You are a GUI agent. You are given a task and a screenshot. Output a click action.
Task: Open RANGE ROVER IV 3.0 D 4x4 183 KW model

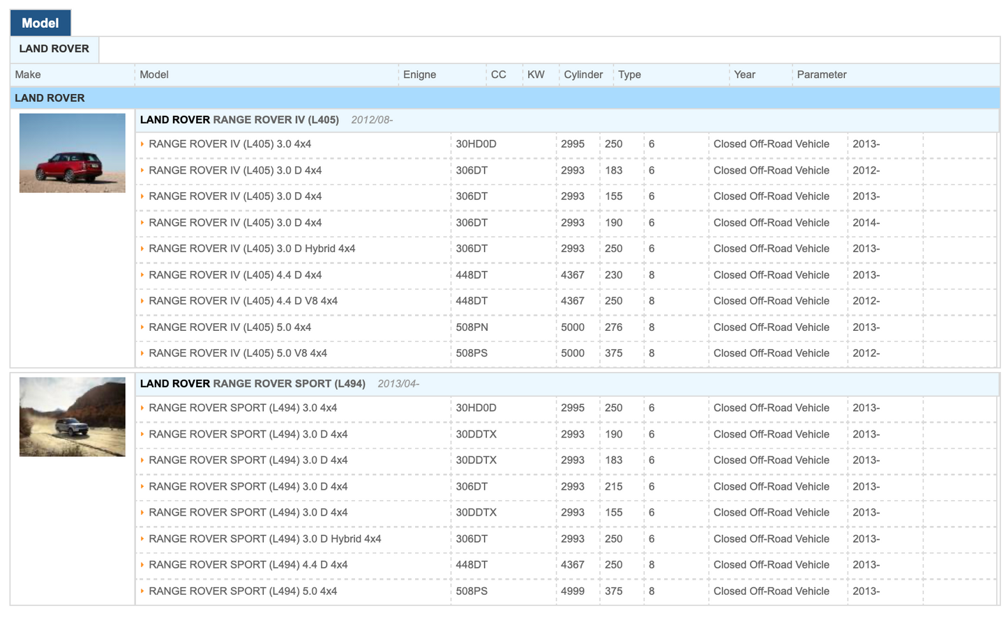click(235, 171)
